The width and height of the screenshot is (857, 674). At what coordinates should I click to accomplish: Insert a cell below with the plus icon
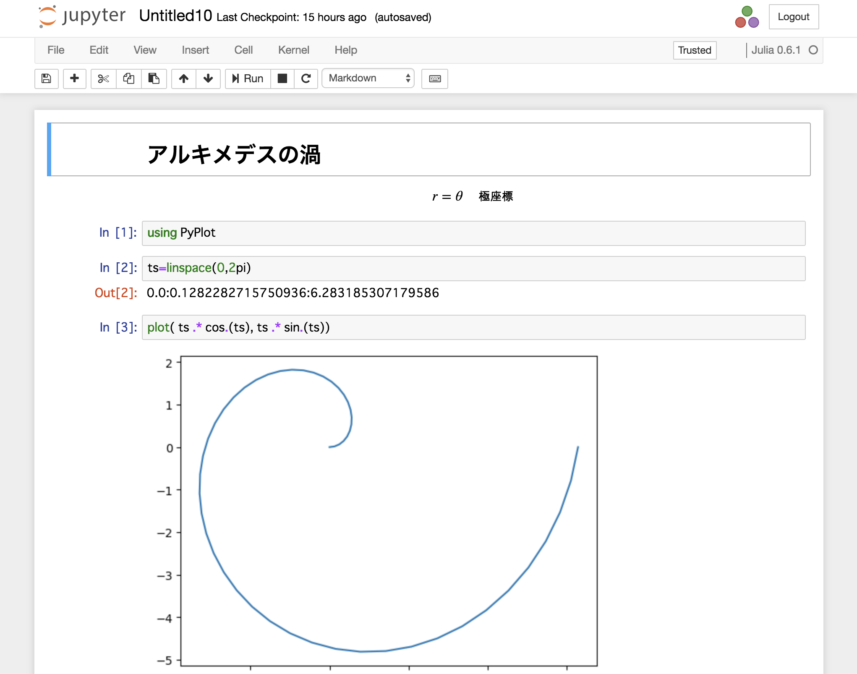click(x=74, y=78)
